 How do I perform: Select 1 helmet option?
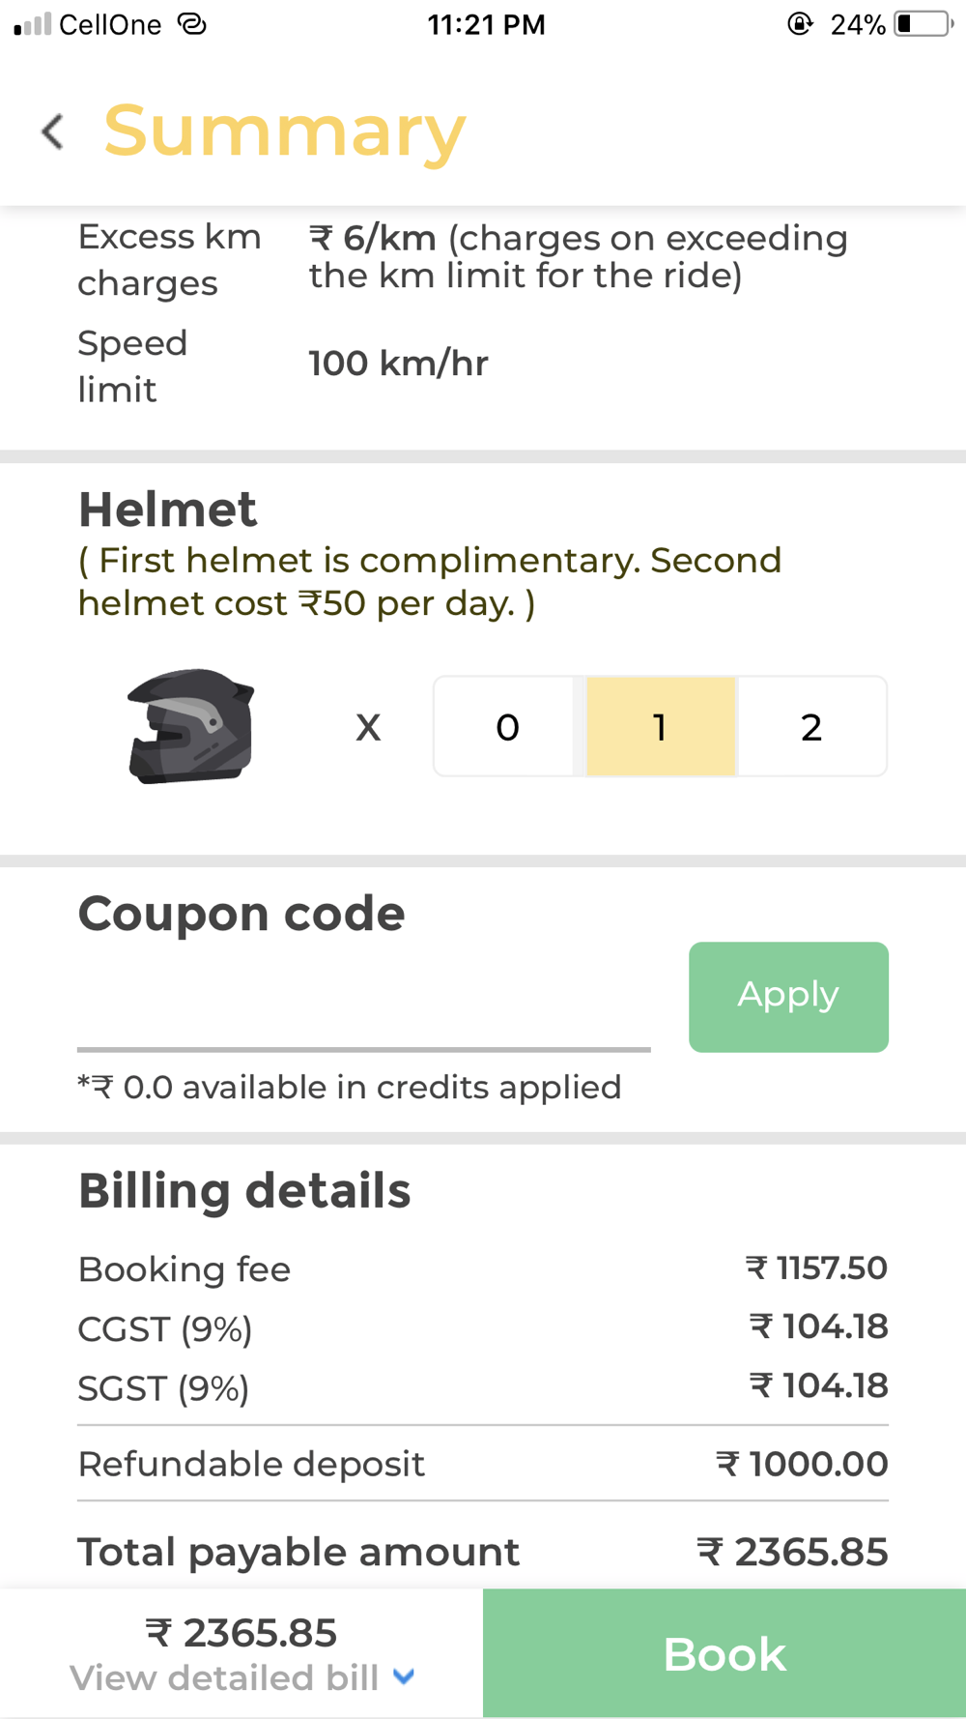[660, 727]
